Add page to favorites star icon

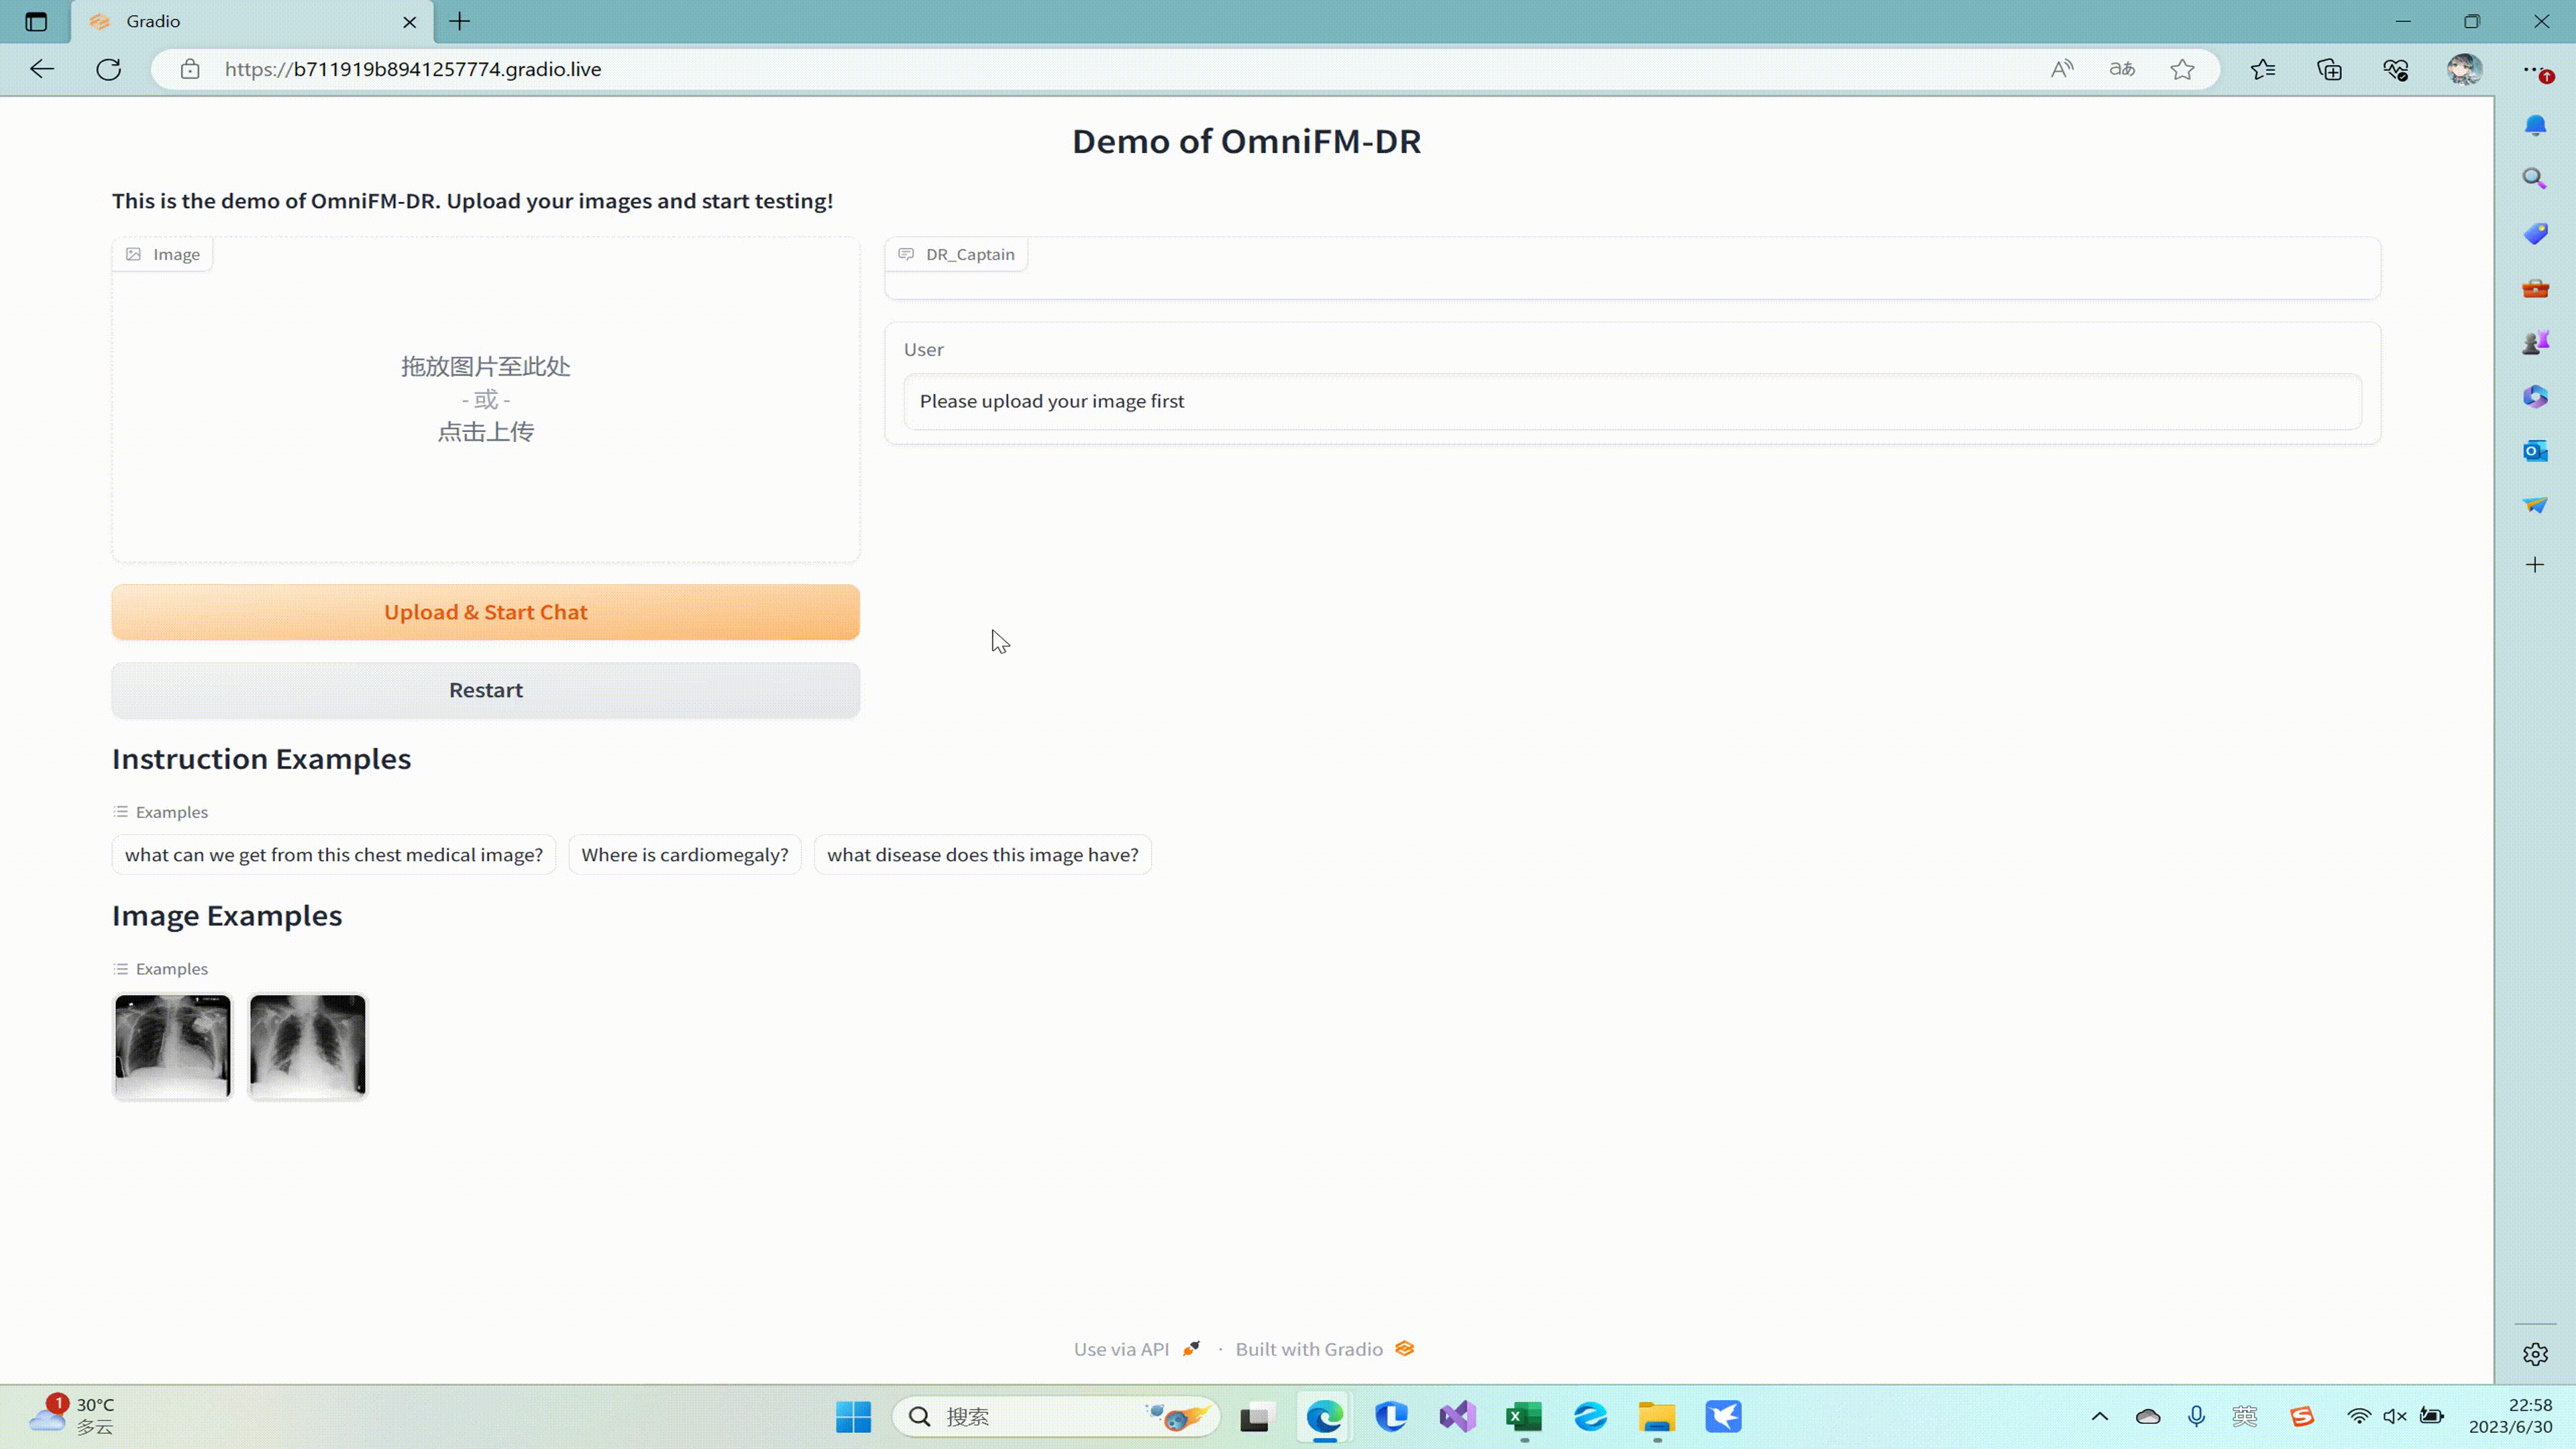click(x=2182, y=69)
